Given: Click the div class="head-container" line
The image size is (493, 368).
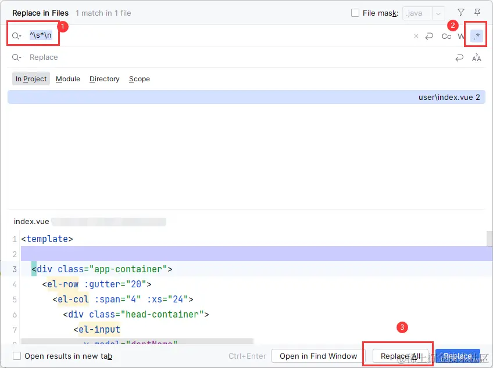Looking at the screenshot, I should (x=136, y=314).
